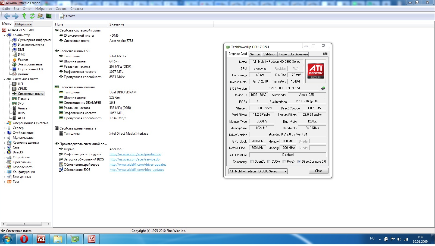The width and height of the screenshot is (435, 246).
Task: Switch to the Избранное sidebar tab
Action: click(x=23, y=24)
